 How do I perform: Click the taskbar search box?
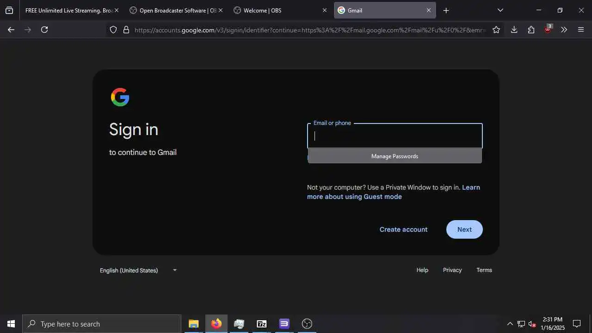pyautogui.click(x=102, y=324)
